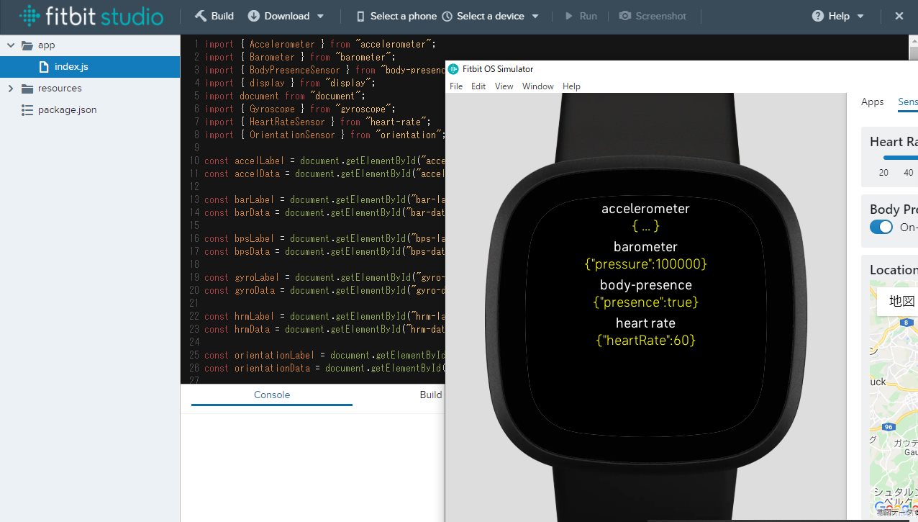Click the Fitbit OS Simulator title icon
Image resolution: width=918 pixels, height=522 pixels.
pos(453,69)
